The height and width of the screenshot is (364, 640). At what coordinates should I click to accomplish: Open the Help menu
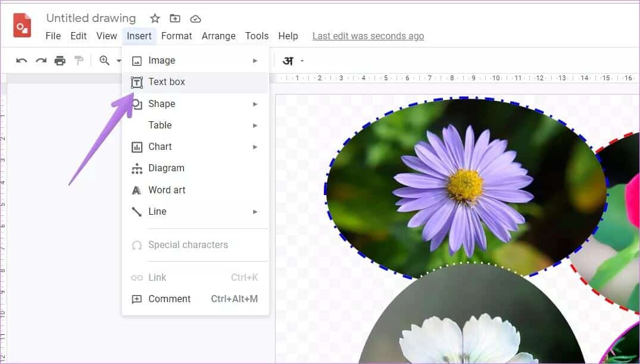coord(288,36)
